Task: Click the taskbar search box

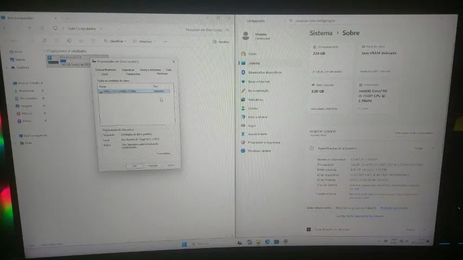Action: [211, 244]
